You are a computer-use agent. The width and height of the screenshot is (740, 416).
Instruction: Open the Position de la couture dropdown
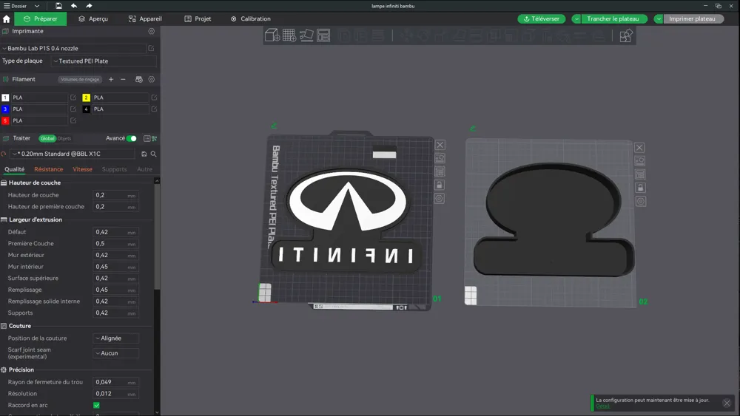pos(116,338)
